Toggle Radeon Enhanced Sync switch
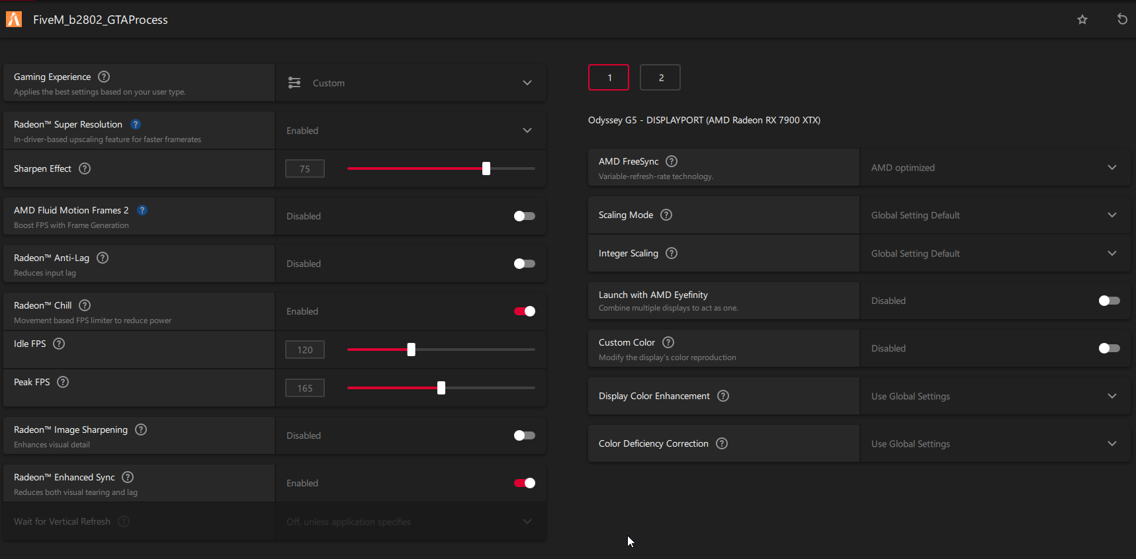 click(x=524, y=483)
